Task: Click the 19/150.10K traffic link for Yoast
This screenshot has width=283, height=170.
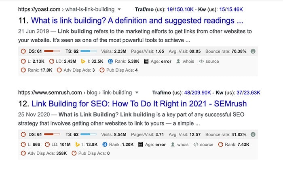Action: pos(180,9)
